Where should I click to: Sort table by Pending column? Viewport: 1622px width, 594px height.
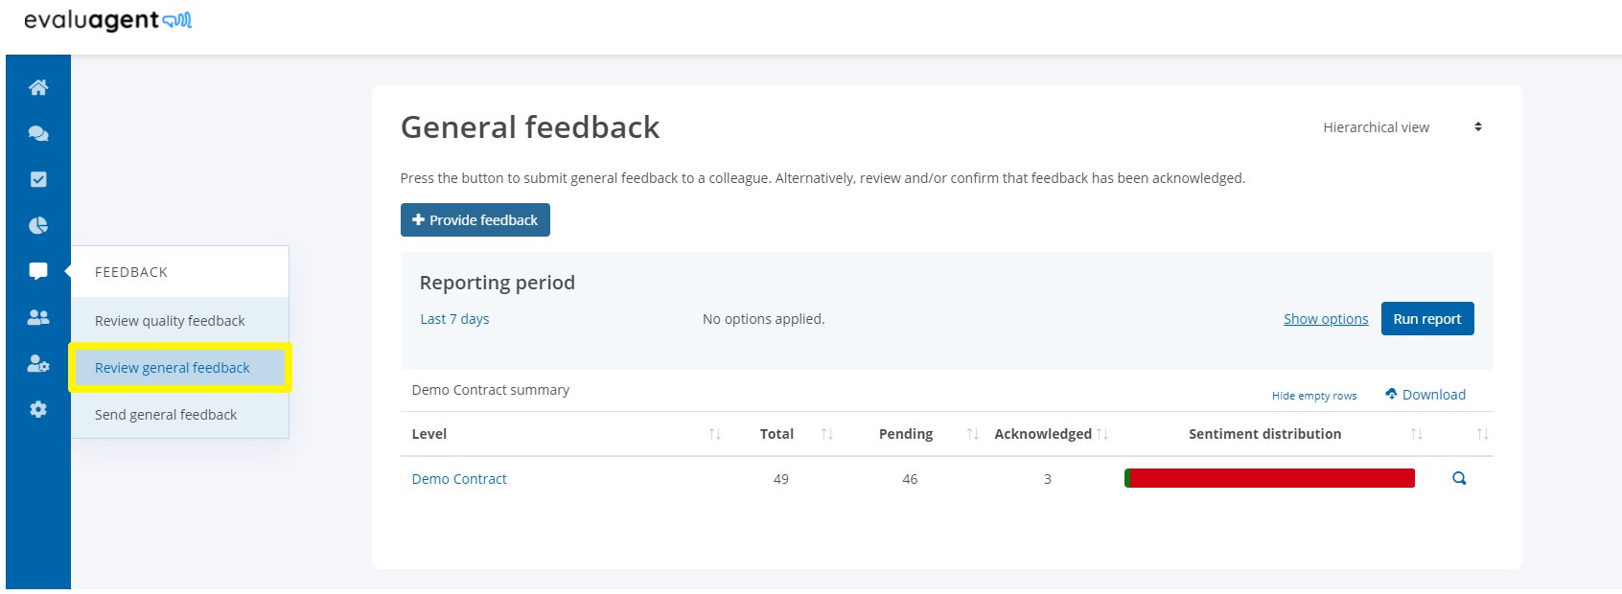(x=973, y=434)
